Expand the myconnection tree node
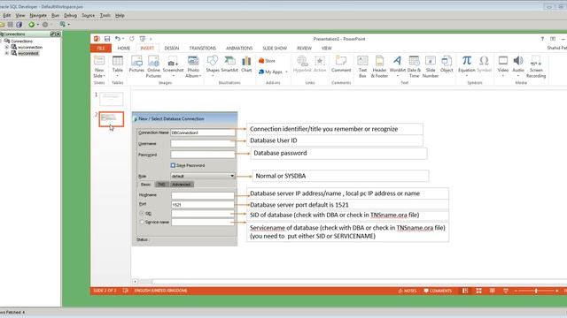 [x=6, y=47]
